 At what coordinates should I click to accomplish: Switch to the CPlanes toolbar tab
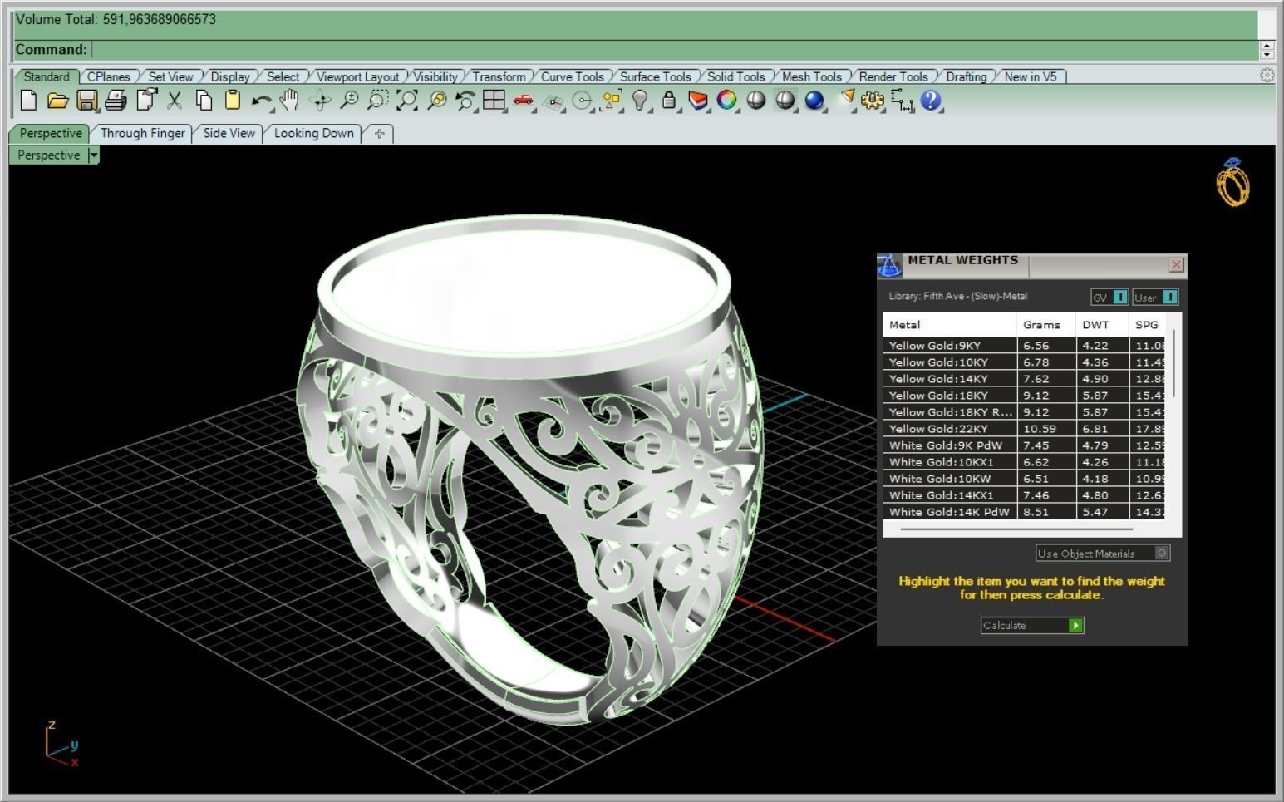(108, 76)
